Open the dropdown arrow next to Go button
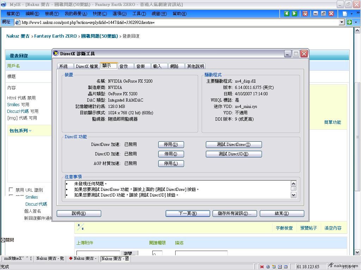Viewport: 361px width, 270px height. pos(356,22)
